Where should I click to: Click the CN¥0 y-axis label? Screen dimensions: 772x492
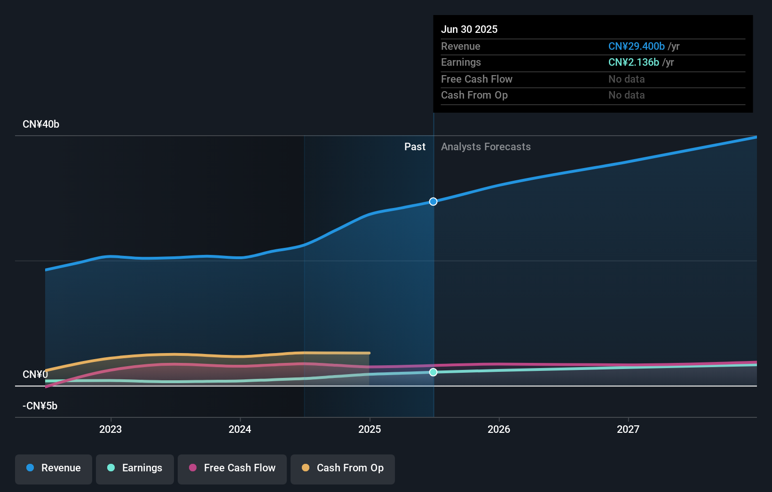click(35, 375)
